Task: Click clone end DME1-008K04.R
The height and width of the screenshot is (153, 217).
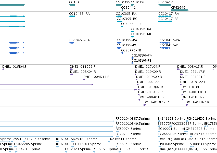Action: point(83,72)
